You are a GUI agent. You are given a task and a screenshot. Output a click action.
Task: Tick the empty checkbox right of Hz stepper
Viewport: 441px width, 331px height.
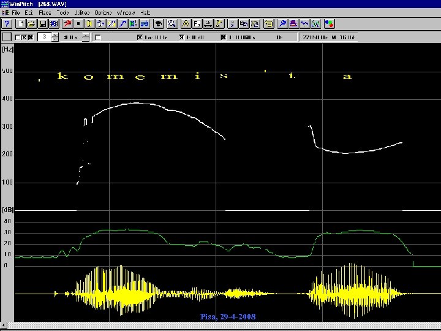98,37
